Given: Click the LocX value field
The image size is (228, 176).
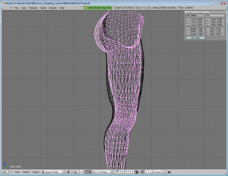Looking at the screenshot, I should click(x=197, y=20).
